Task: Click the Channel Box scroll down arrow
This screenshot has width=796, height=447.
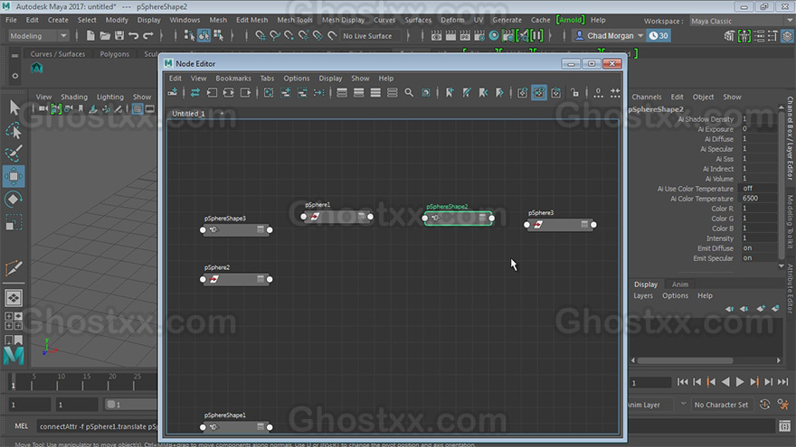Action: (x=782, y=265)
